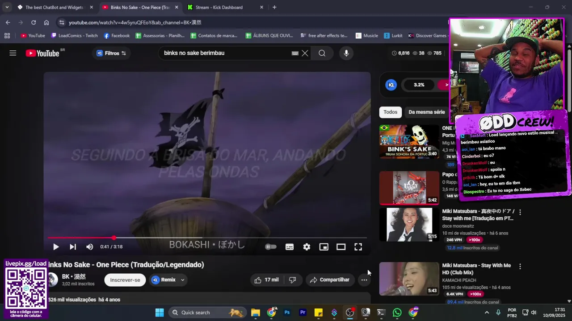The image size is (572, 321).
Task: Open the Lurkit bookmark
Action: (x=393, y=36)
